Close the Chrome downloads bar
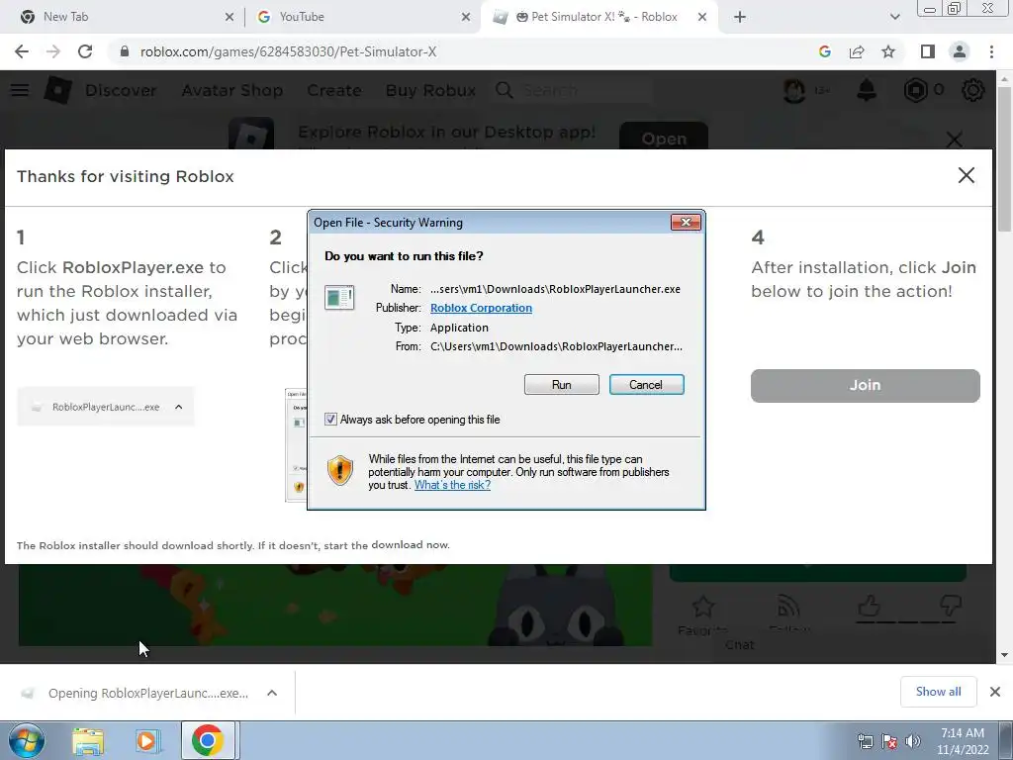This screenshot has width=1013, height=760. coord(995,692)
